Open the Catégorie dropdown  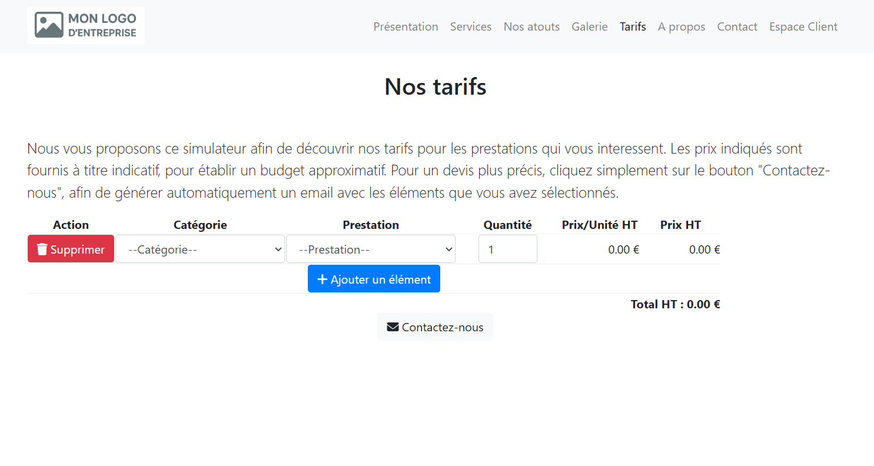pos(200,249)
